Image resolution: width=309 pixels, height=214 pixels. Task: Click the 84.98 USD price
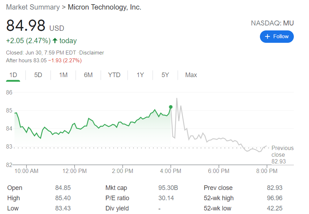[26, 26]
